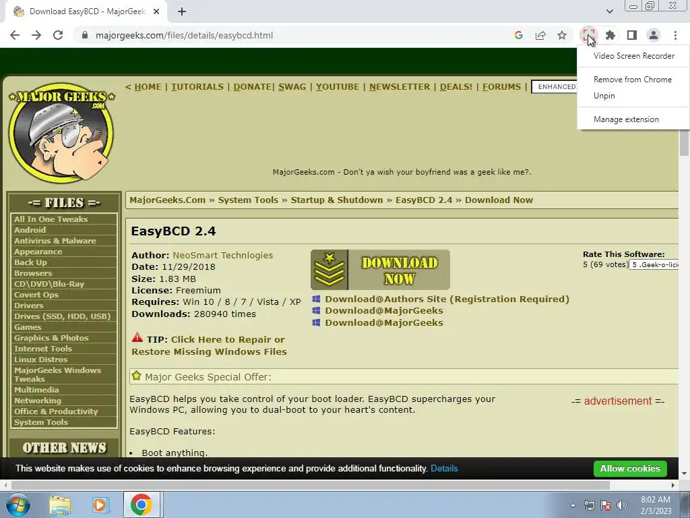Go forward in browser history
The height and width of the screenshot is (518, 690).
click(36, 35)
